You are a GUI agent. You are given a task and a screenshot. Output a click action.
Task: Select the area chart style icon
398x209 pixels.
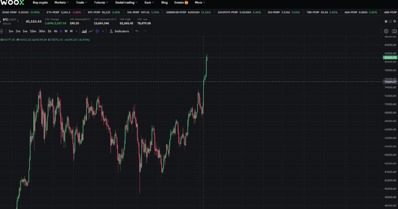tap(84, 31)
